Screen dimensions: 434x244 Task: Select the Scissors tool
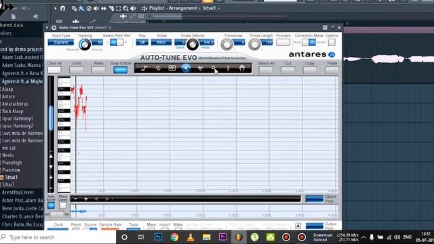(200, 68)
